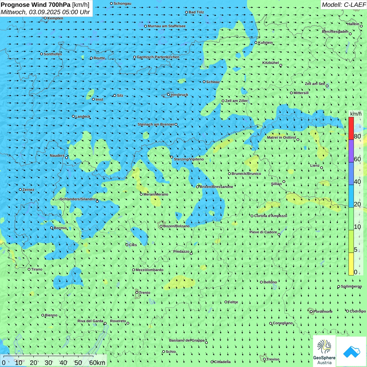Click the '80' legend value
367x367 pixels.
click(357, 136)
